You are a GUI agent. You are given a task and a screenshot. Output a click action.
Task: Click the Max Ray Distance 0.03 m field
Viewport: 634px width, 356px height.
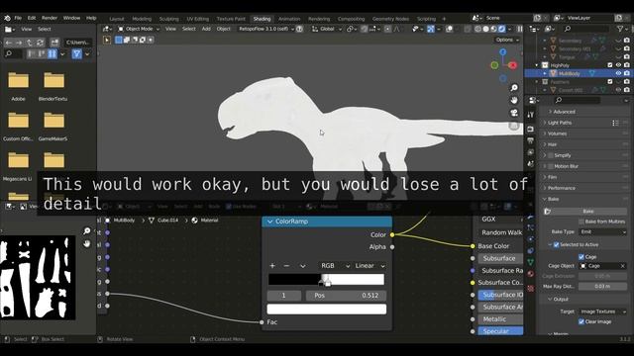[x=603, y=286]
